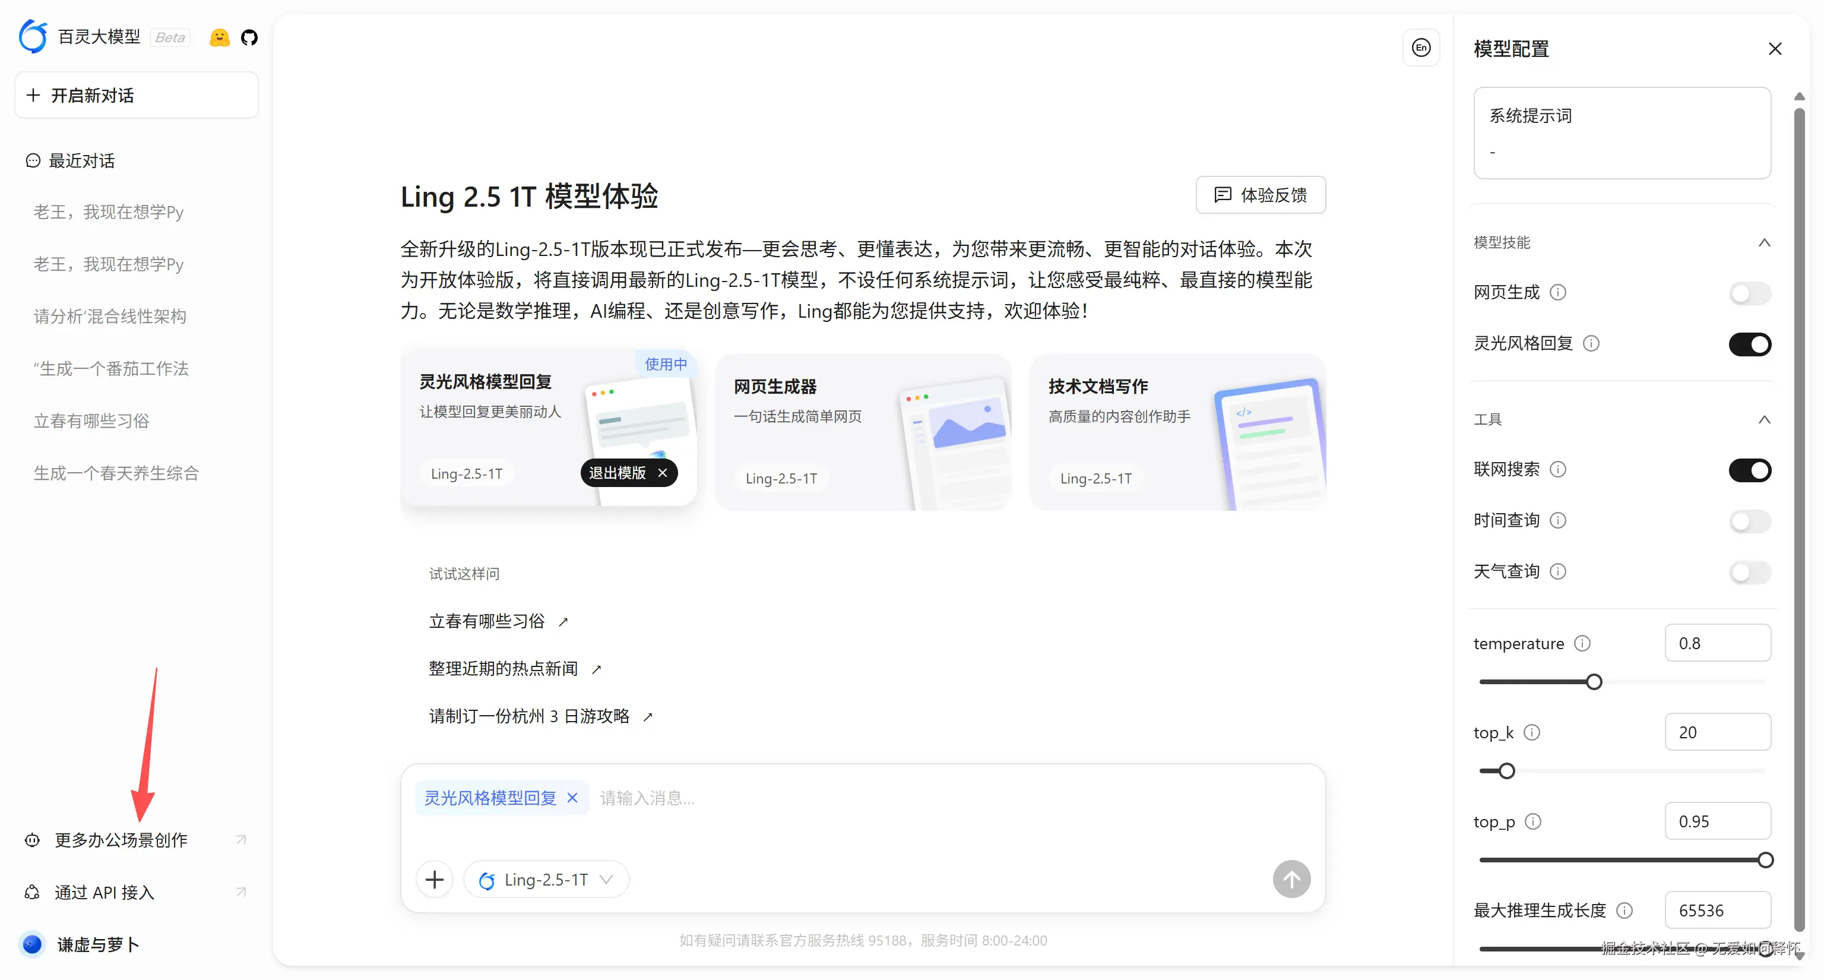Open the GitHub icon link

click(x=249, y=37)
